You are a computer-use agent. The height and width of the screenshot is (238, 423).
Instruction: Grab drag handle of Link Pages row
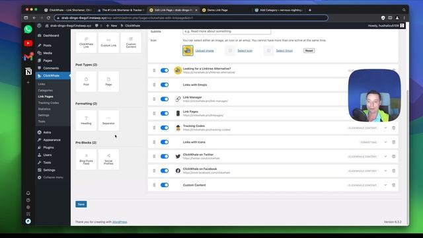(x=154, y=113)
